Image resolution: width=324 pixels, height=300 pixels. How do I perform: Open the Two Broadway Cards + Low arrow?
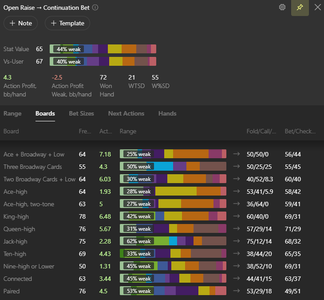(x=237, y=179)
